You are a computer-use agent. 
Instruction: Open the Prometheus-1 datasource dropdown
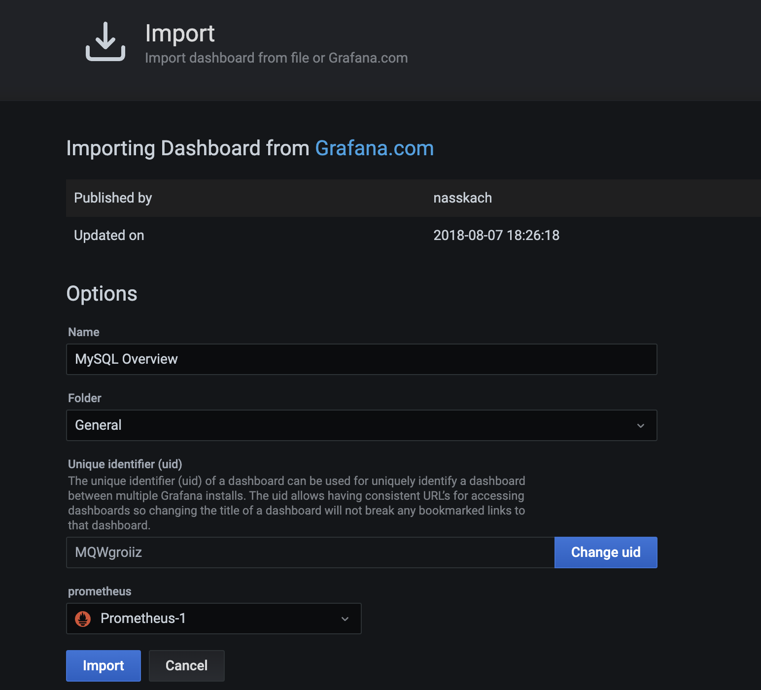coord(214,619)
